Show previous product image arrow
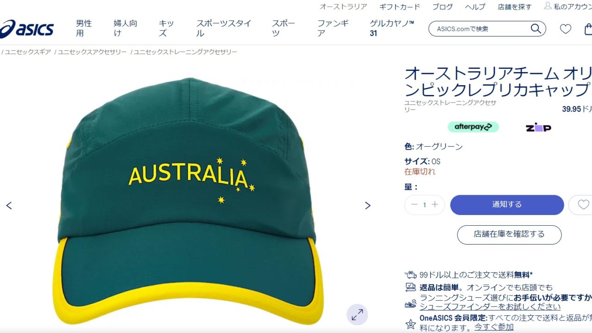The height and width of the screenshot is (333, 592). [9, 205]
